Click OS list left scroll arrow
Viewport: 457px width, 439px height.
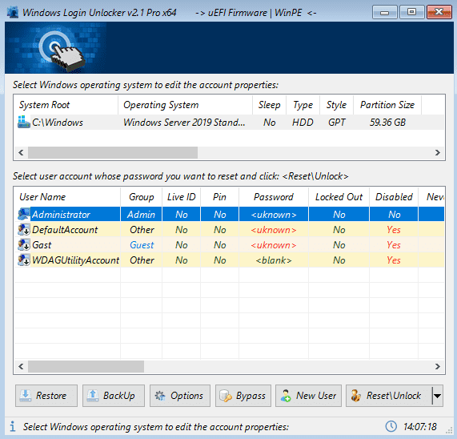pyautogui.click(x=21, y=152)
